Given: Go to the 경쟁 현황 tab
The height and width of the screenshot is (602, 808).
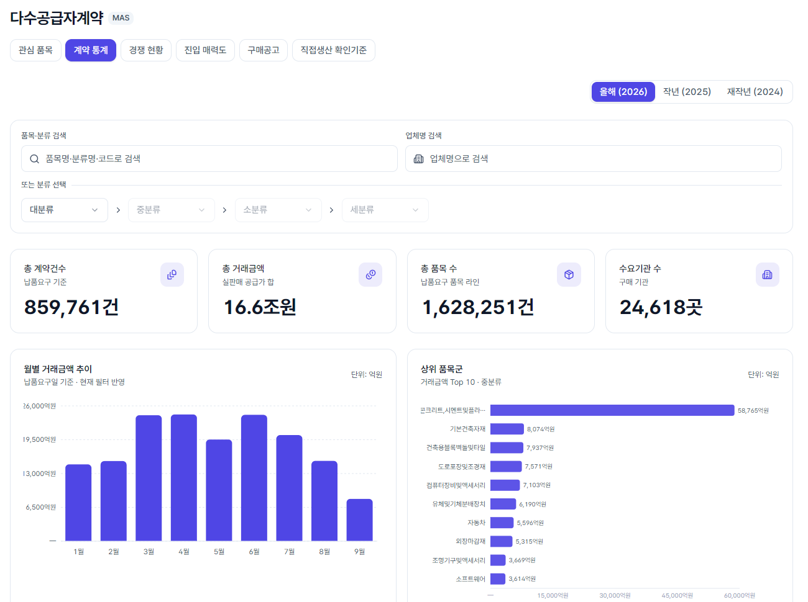Looking at the screenshot, I should coord(146,50).
